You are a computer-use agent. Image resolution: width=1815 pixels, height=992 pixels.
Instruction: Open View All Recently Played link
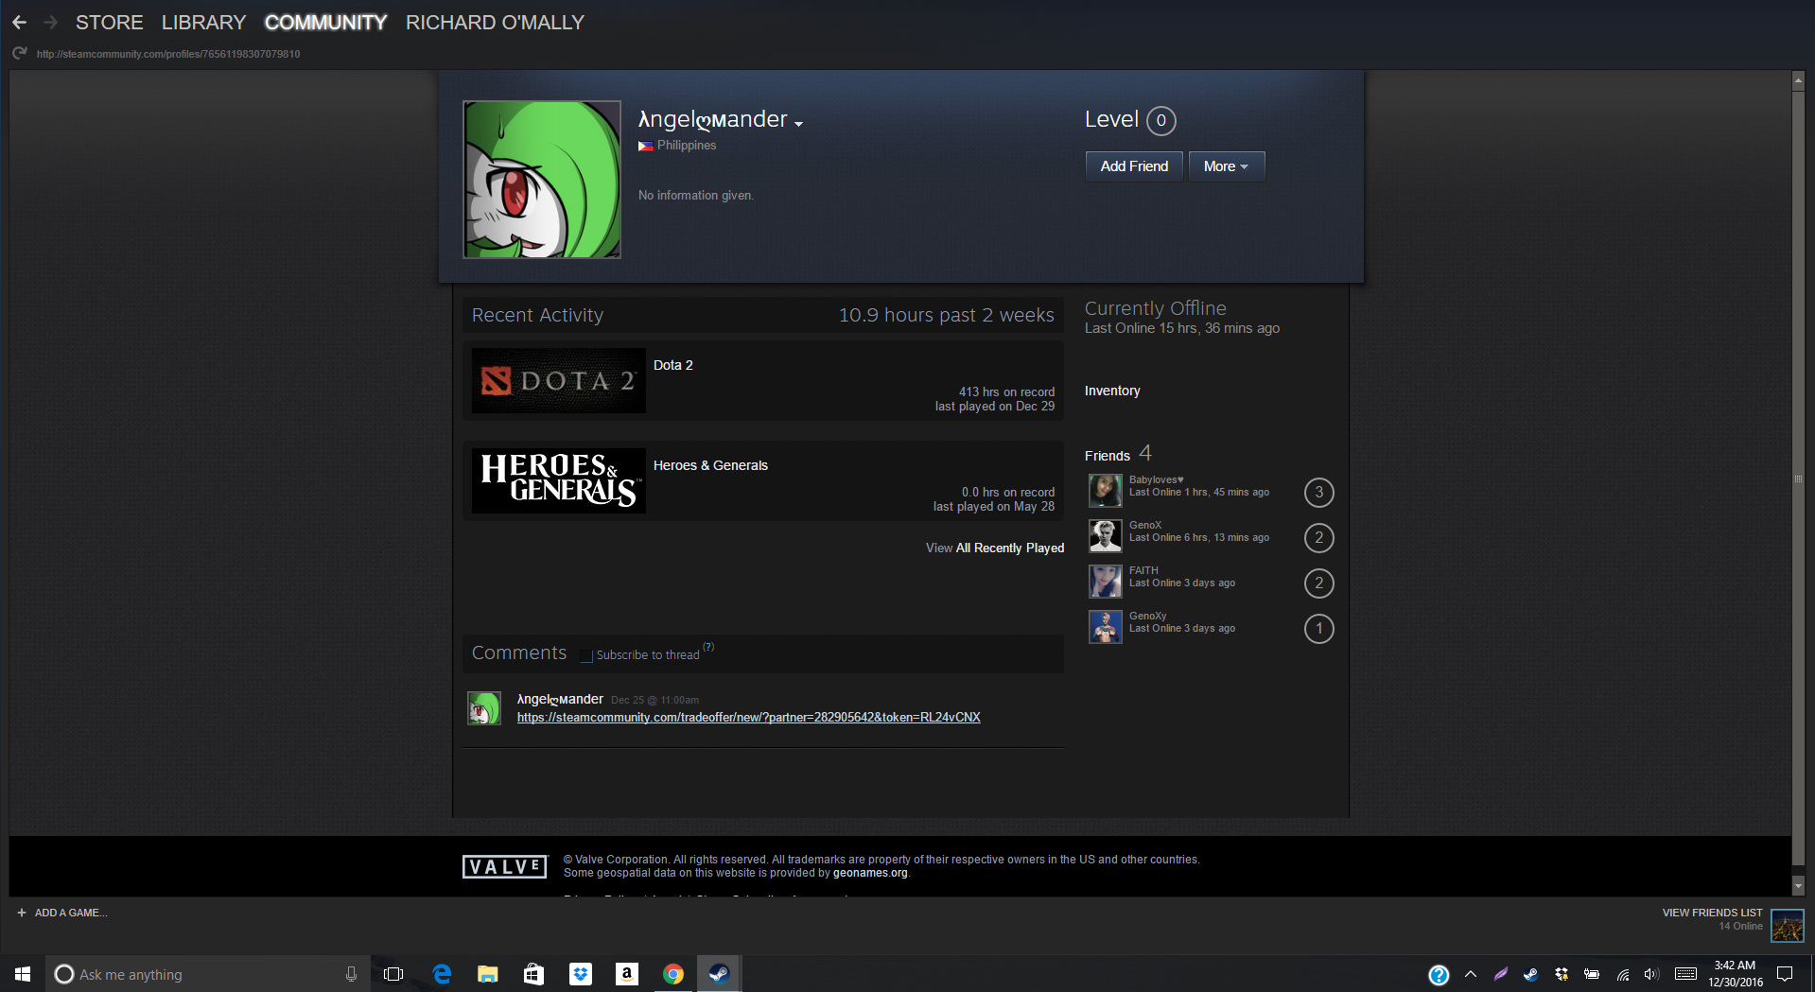click(x=995, y=548)
